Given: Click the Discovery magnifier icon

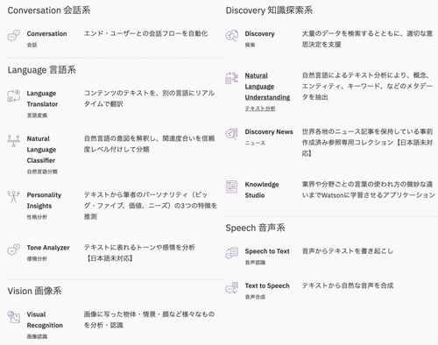Looking at the screenshot, I should [x=231, y=36].
